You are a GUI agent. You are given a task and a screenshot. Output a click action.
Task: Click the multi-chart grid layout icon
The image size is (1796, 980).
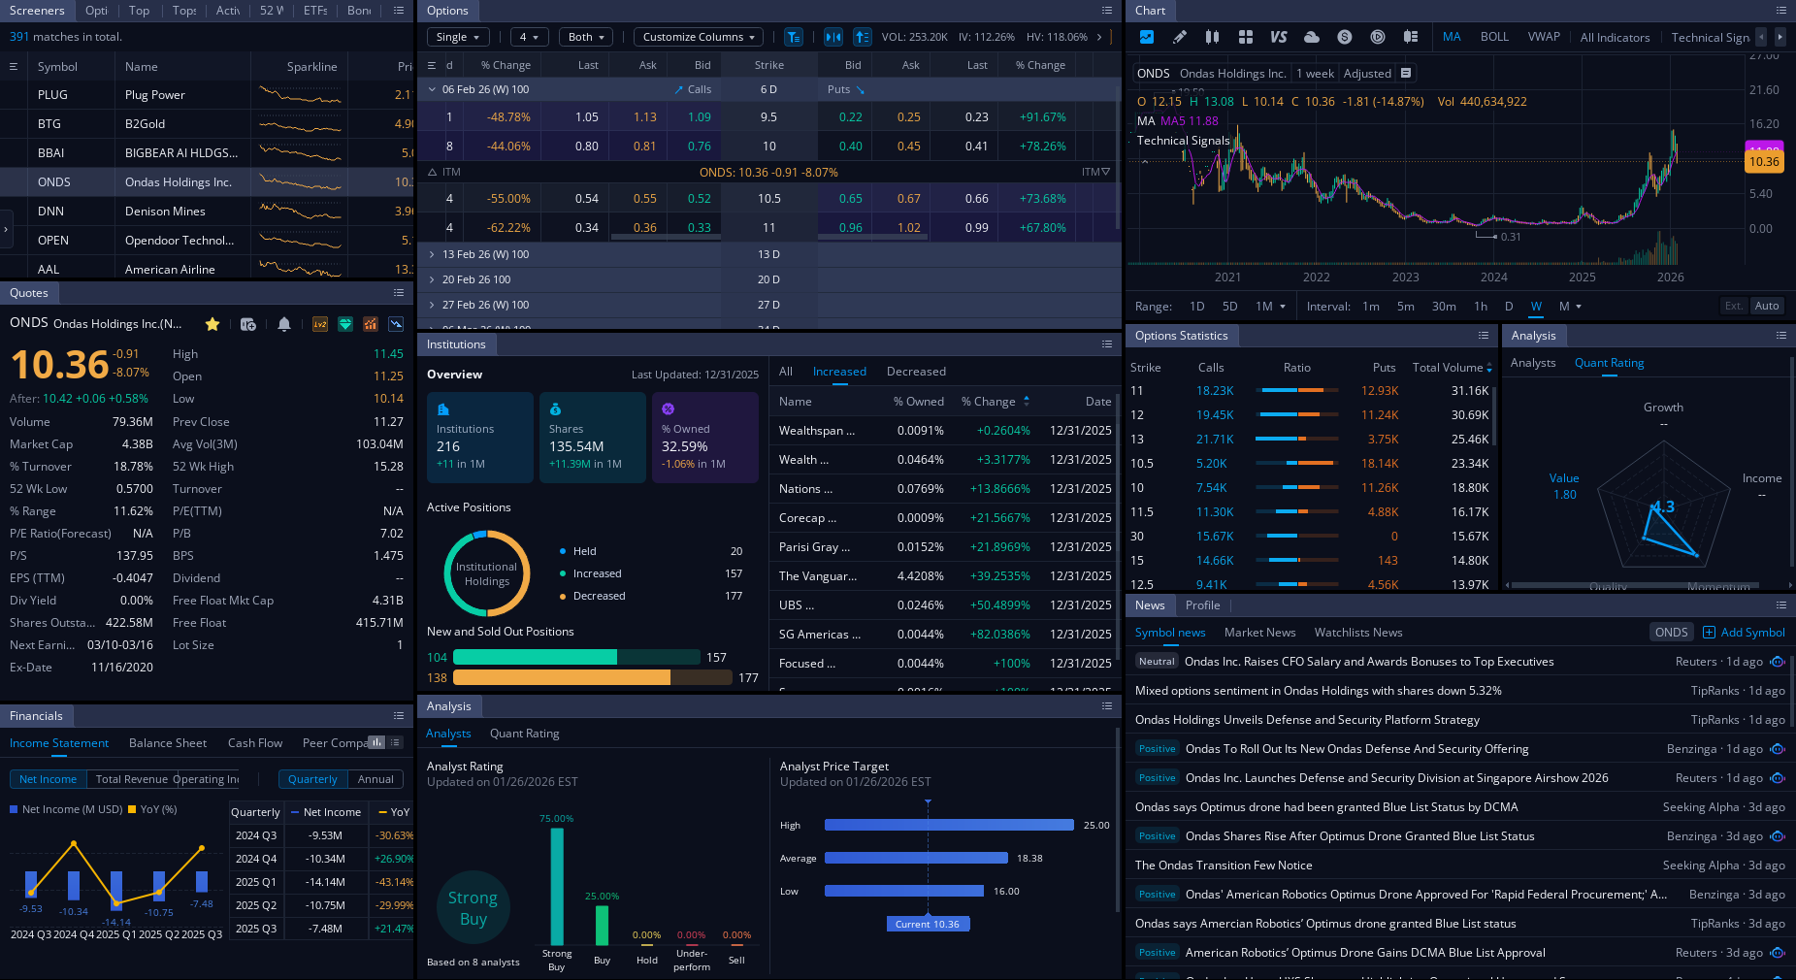click(1245, 37)
